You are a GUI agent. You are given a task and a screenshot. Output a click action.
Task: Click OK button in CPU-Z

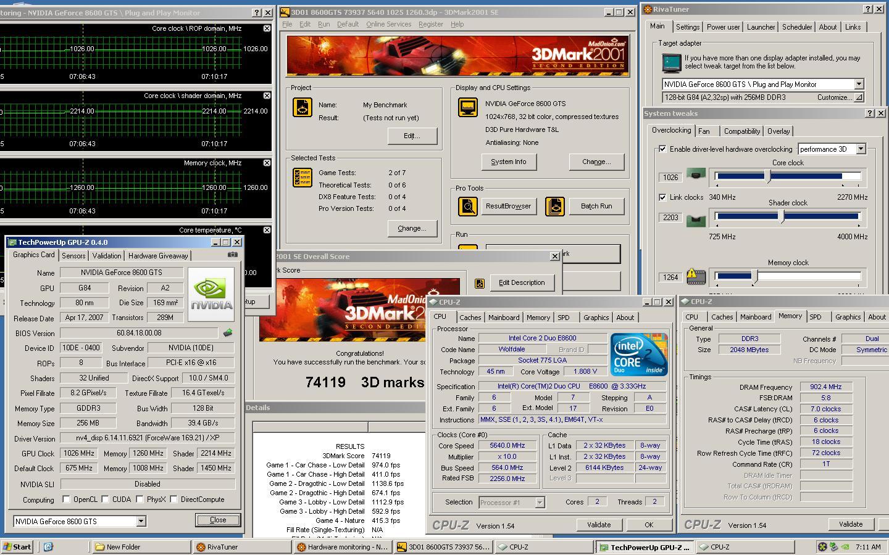[x=649, y=525]
